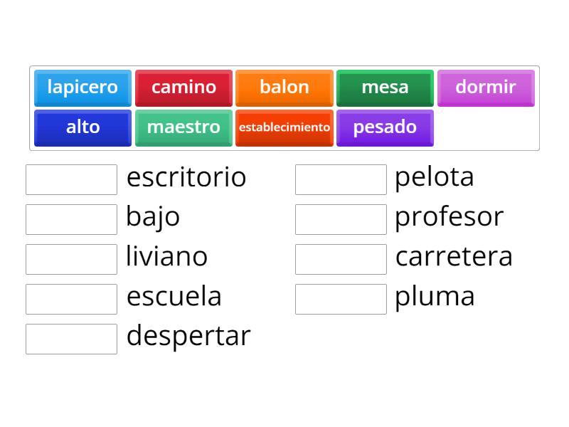Image resolution: width=569 pixels, height=427 pixels.
Task: Select the empty box beside 'despertar'
Action: [x=71, y=339]
